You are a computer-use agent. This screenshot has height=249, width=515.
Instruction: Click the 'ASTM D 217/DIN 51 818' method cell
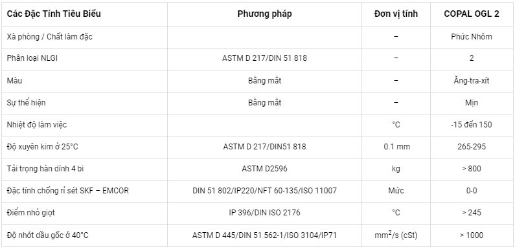point(264,59)
